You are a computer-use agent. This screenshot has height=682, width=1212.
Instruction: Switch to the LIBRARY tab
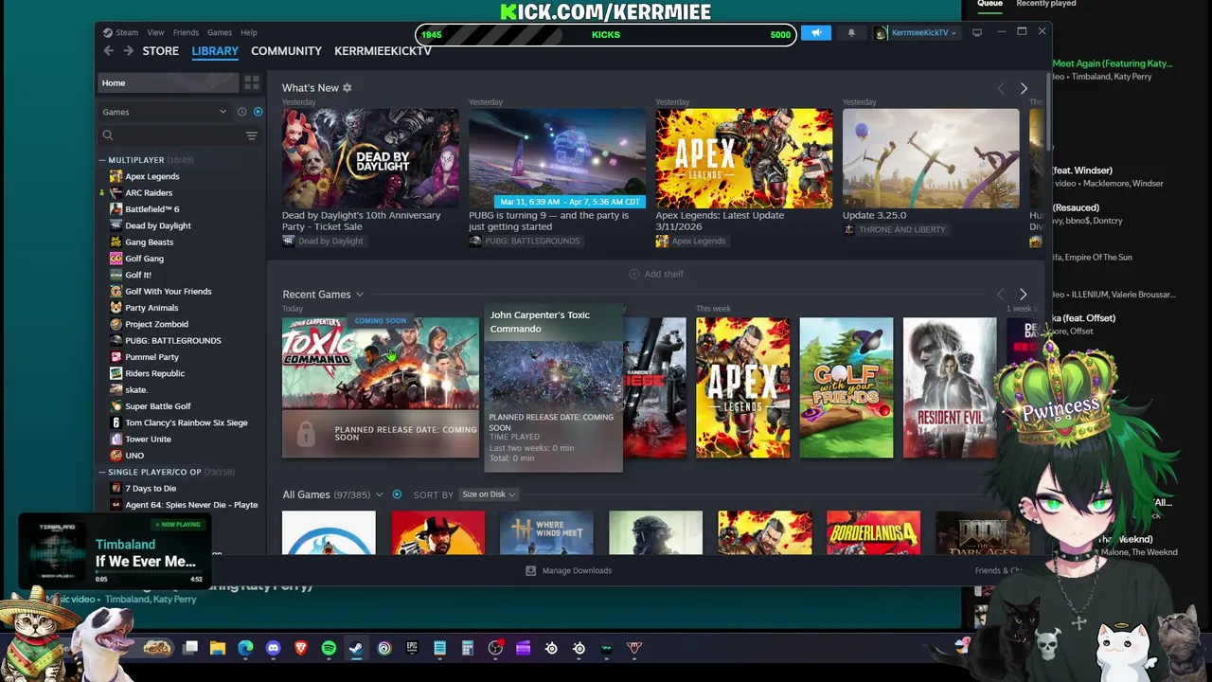215,51
